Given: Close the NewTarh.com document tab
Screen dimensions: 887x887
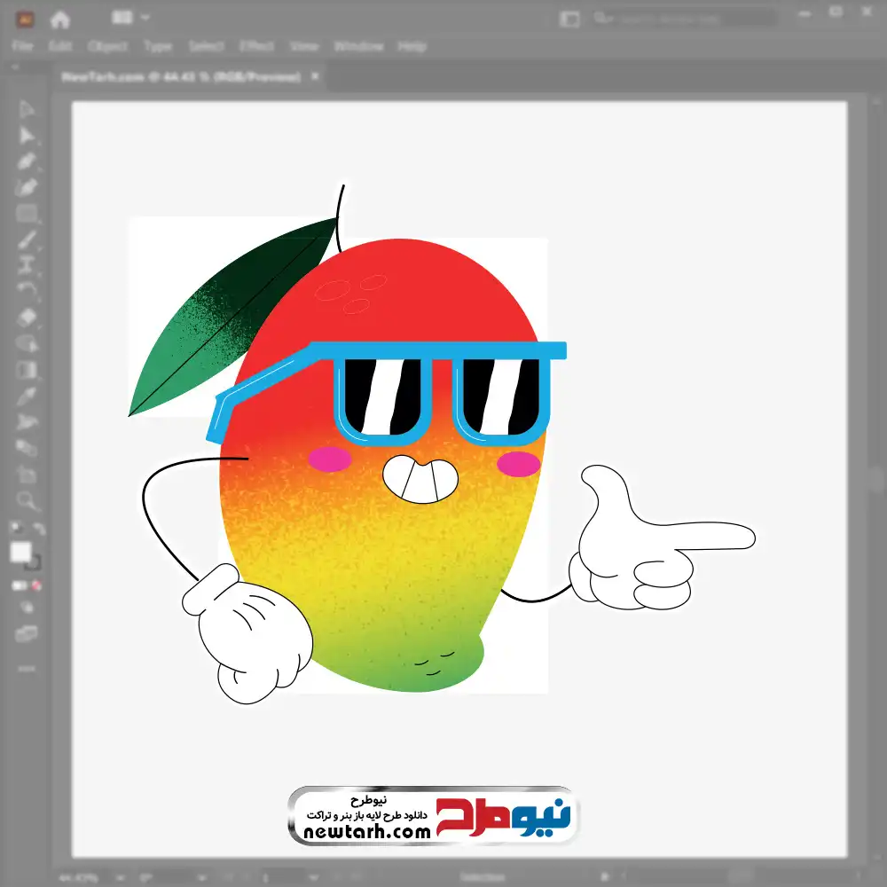Looking at the screenshot, I should click(x=315, y=77).
